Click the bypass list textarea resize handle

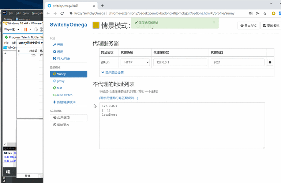click(x=263, y=148)
